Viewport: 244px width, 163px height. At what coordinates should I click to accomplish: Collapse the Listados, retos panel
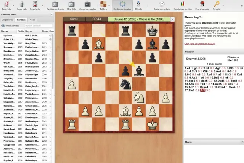coord(52,14)
